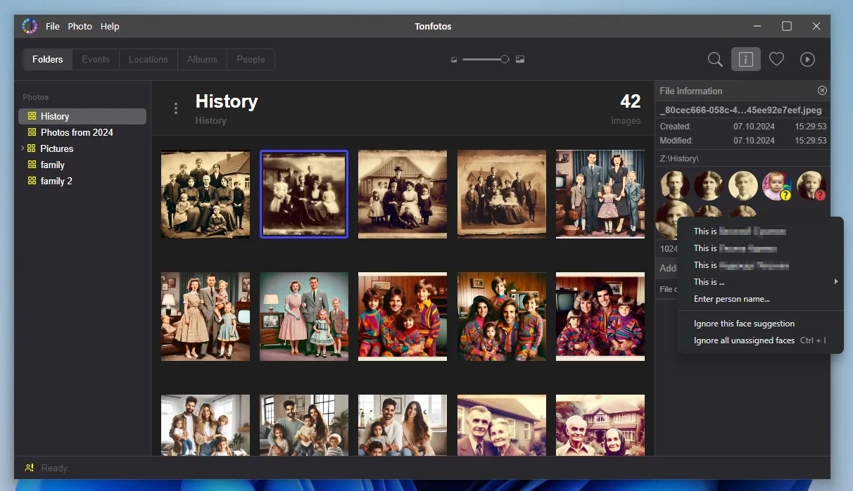Choose "Enter person name..." option

[x=731, y=299]
